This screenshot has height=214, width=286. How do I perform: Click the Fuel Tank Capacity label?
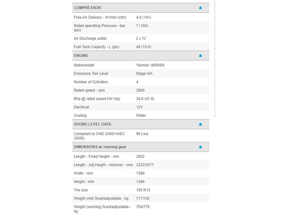click(x=96, y=47)
